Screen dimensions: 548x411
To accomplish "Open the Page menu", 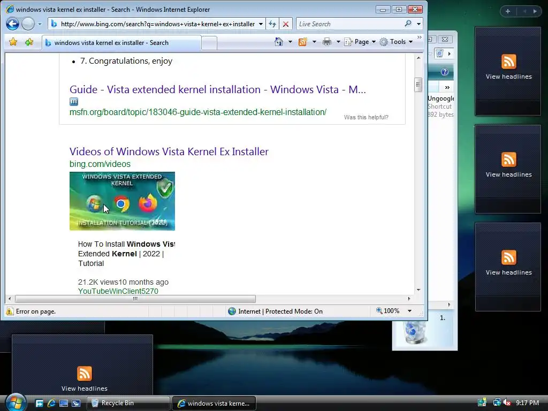I will point(360,42).
